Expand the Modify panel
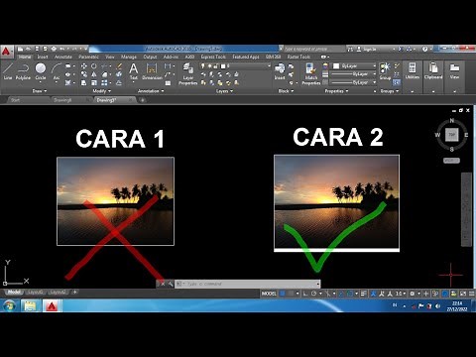 tap(102, 91)
